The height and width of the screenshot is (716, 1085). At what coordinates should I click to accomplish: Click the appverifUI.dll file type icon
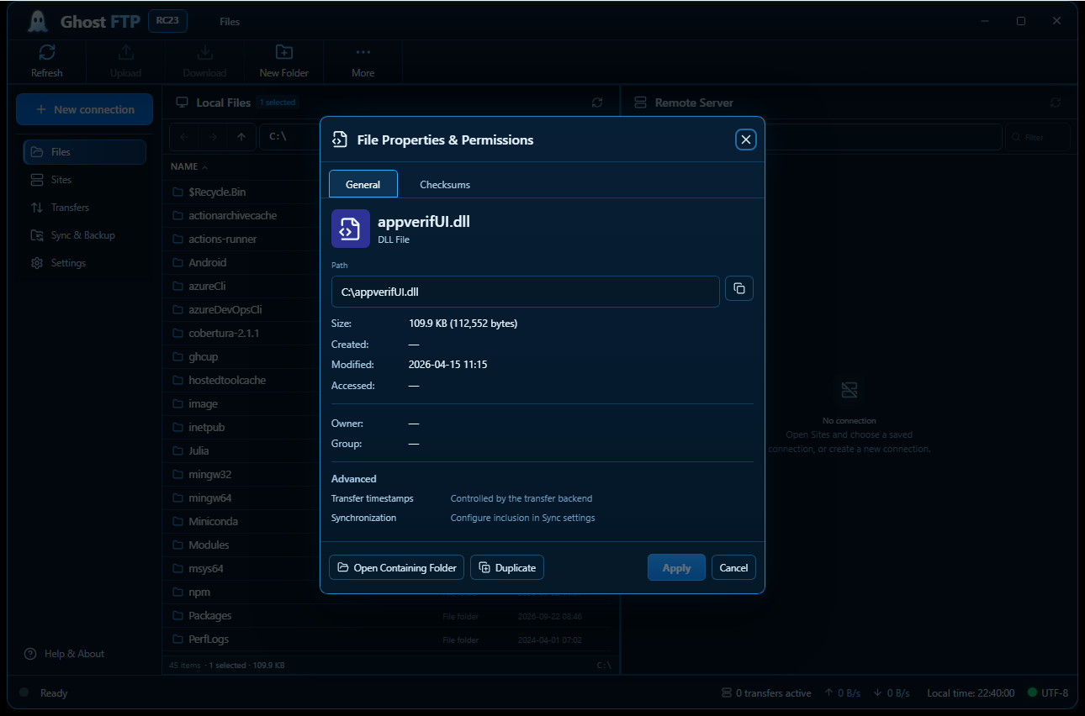(x=351, y=229)
